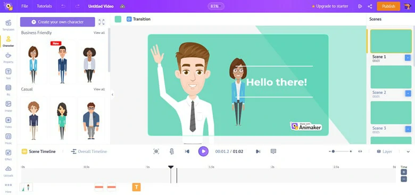Switch to Overall Timeline tab
Image resolution: width=415 pixels, height=195 pixels.
pos(89,151)
